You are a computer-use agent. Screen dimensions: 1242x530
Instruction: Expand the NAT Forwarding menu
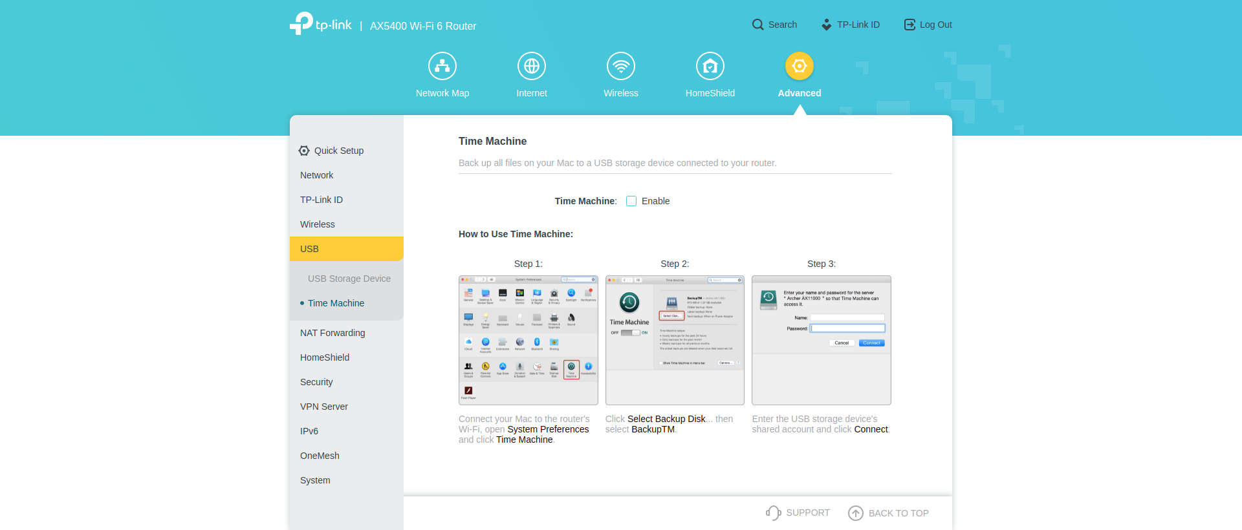coord(332,333)
